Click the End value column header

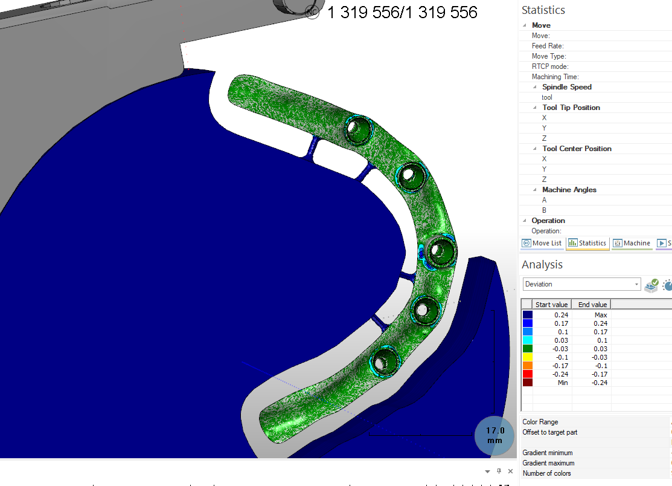592,305
